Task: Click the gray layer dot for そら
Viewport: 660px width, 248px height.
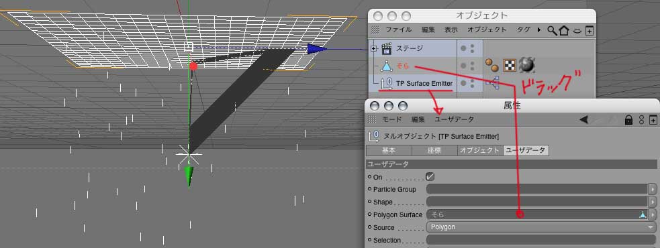Action: pos(463,66)
